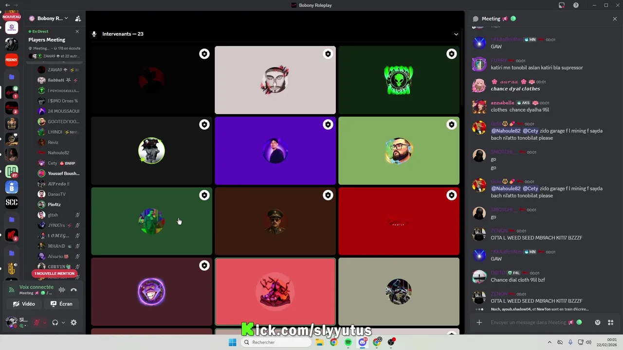Unmute the microphone in user panel

(x=37, y=322)
